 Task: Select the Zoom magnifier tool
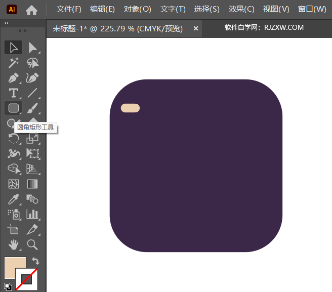pyautogui.click(x=32, y=245)
